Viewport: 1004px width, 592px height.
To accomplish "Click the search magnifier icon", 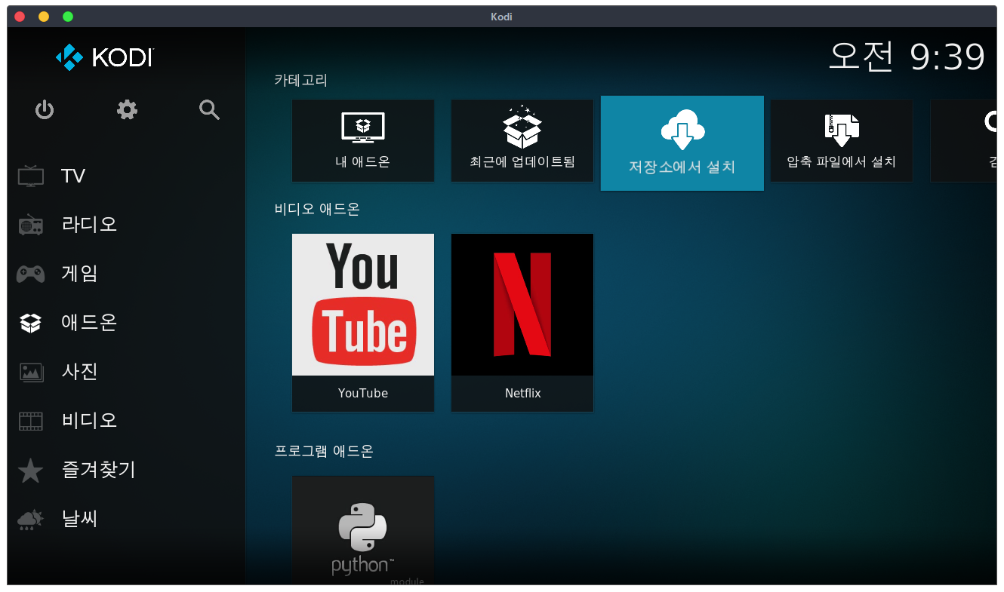I will 209,110.
